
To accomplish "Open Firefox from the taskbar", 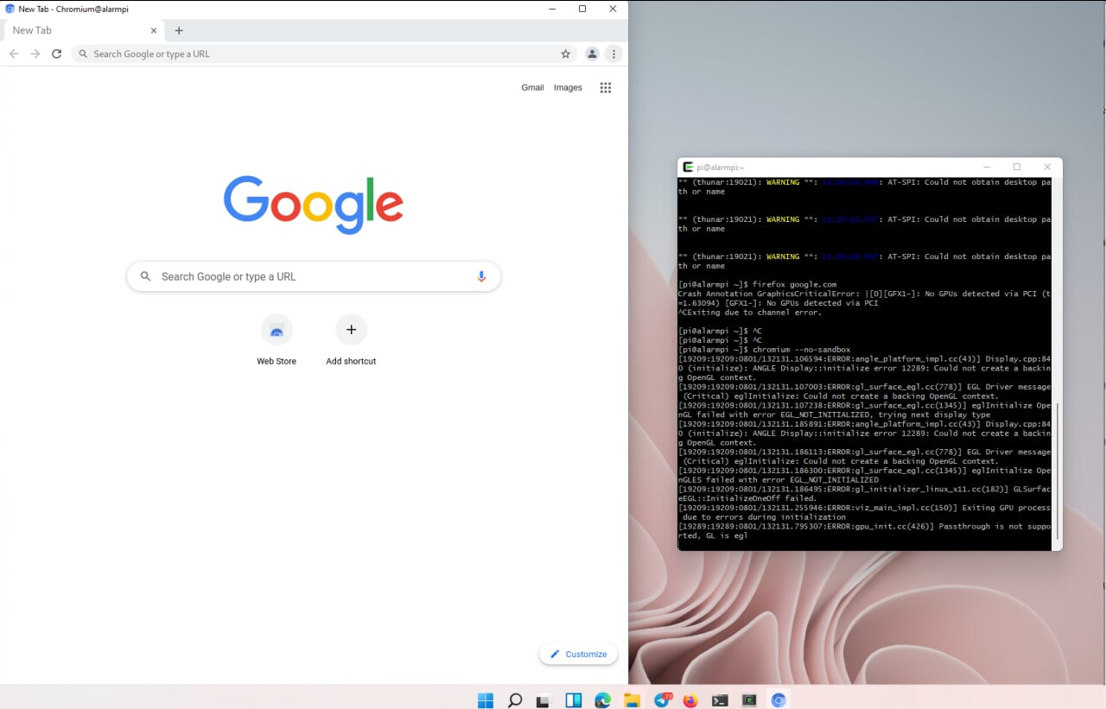I will pos(690,700).
